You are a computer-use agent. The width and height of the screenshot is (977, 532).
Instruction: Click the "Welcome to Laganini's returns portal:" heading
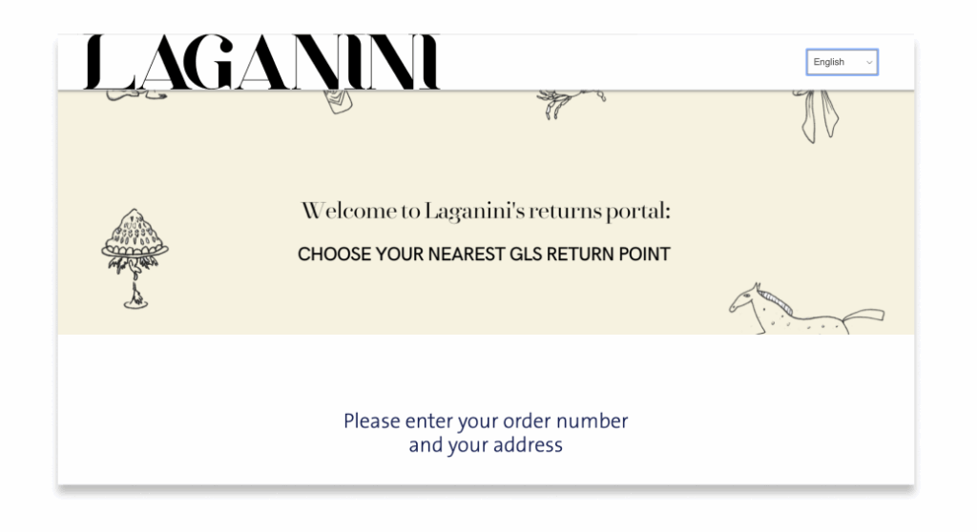[486, 211]
